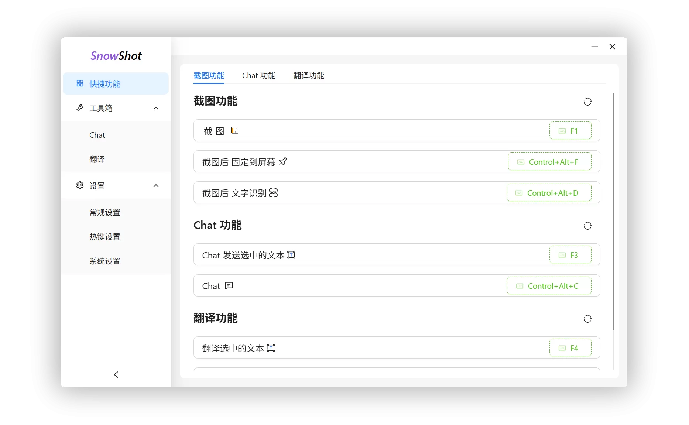Image resolution: width=689 pixels, height=425 pixels.
Task: Collapse the sidebar using the bottom arrow
Action: (x=116, y=374)
